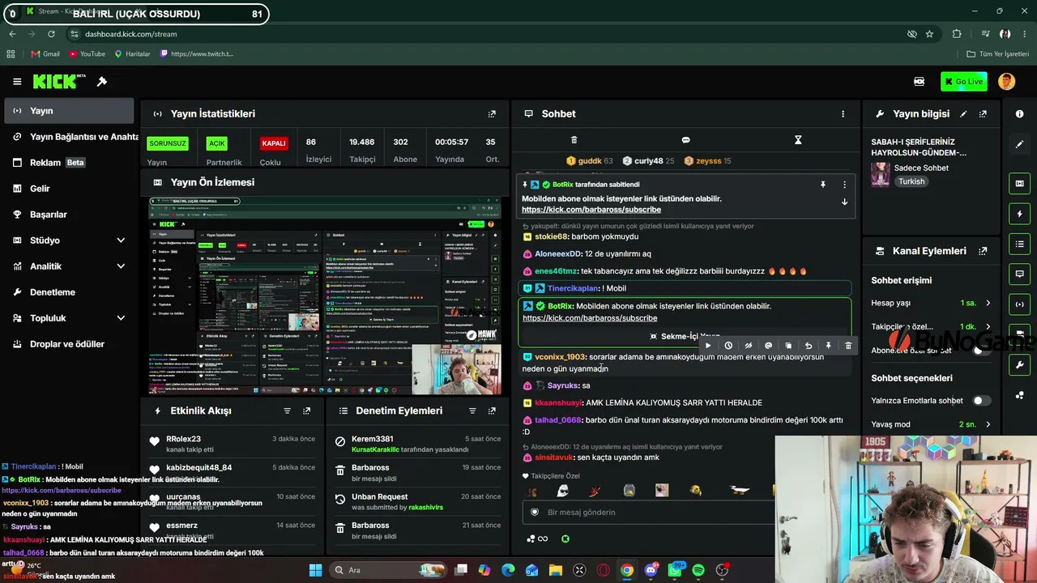
Task: Open the Reklam Beta page
Action: pos(68,163)
